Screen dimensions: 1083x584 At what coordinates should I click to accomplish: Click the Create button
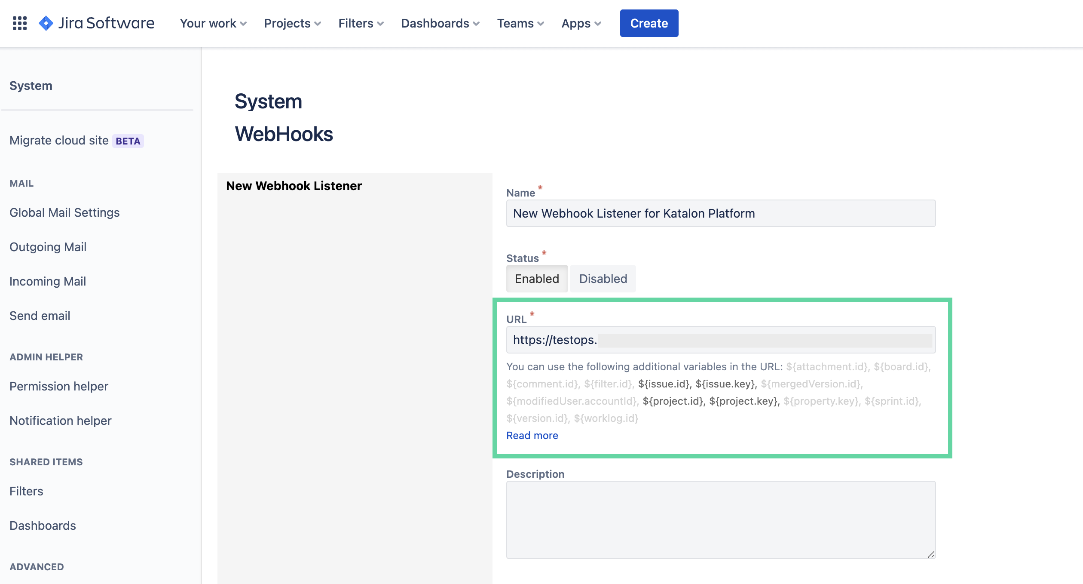(648, 23)
